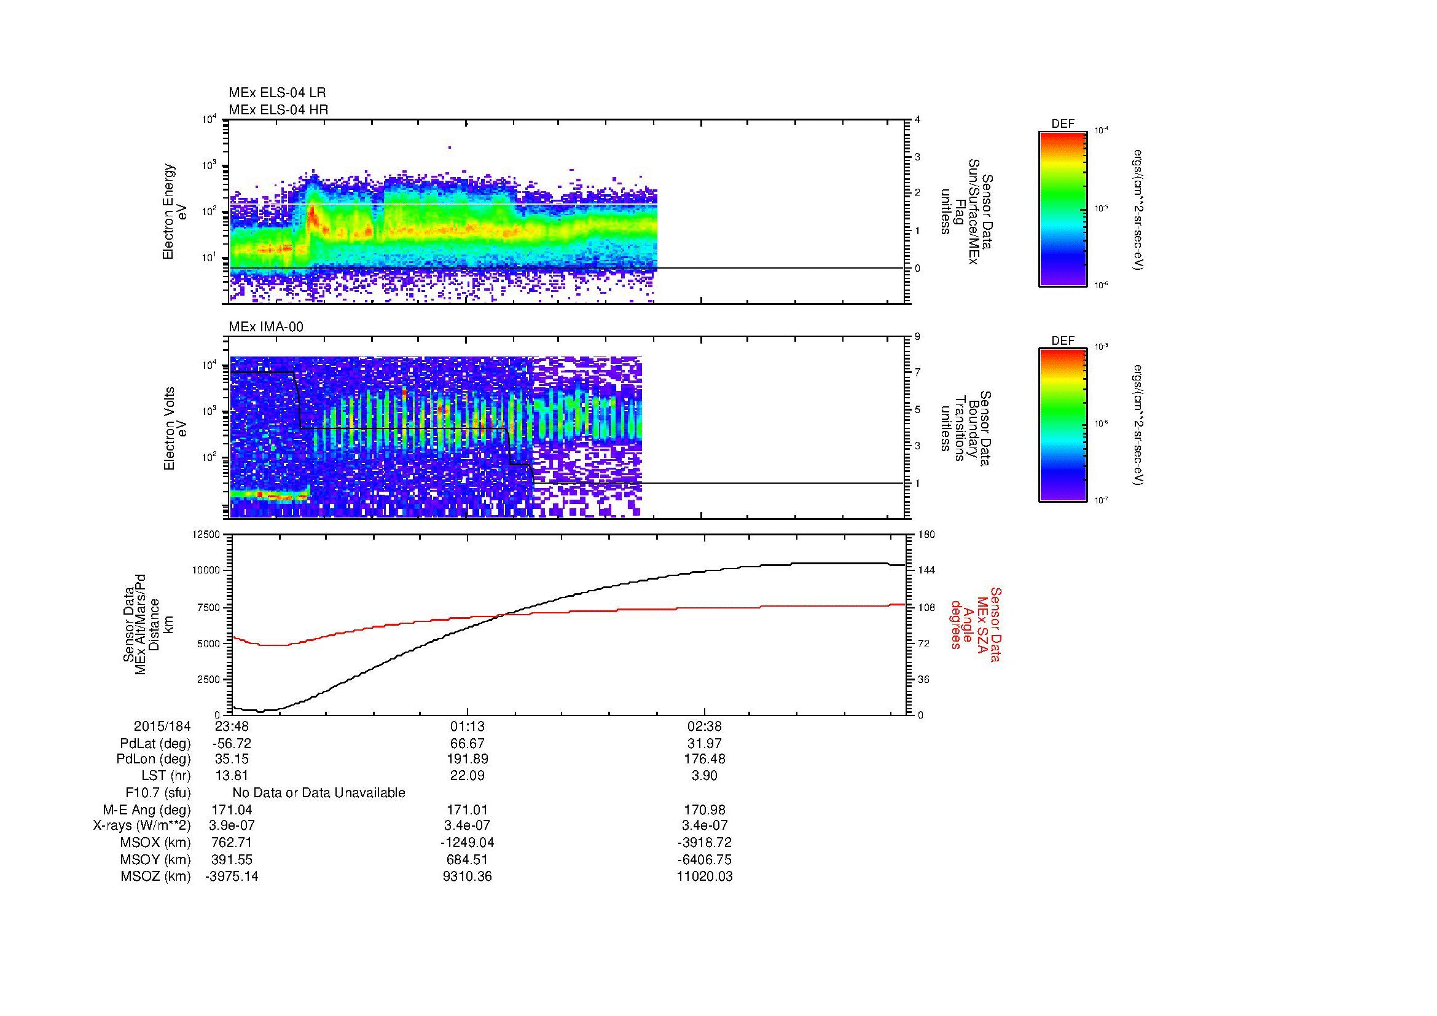Viewport: 1437px width, 1016px height.
Task: Click the 180 SZA axis tick label
Action: [926, 534]
